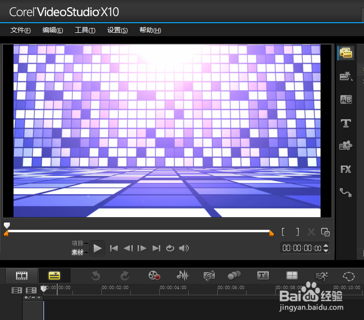Switch to 项目 play mode

77,243
